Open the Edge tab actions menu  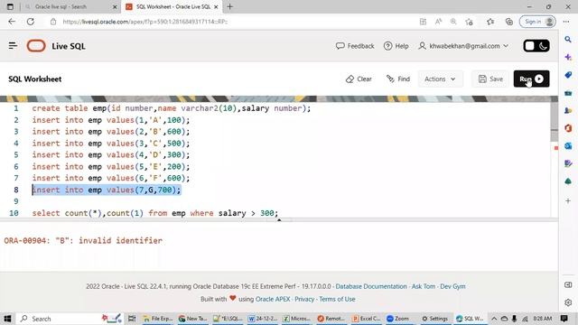click(x=10, y=6)
